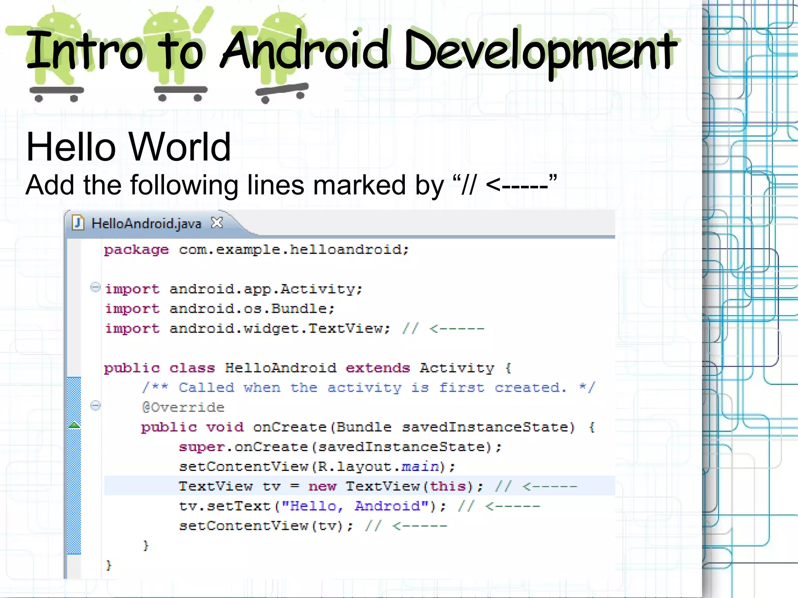Click the @Override annotation
Screen dimensions: 798x598
click(x=183, y=407)
